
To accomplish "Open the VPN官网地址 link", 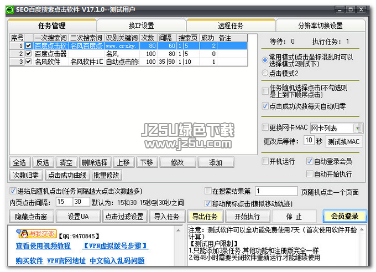I will pos(66,260).
